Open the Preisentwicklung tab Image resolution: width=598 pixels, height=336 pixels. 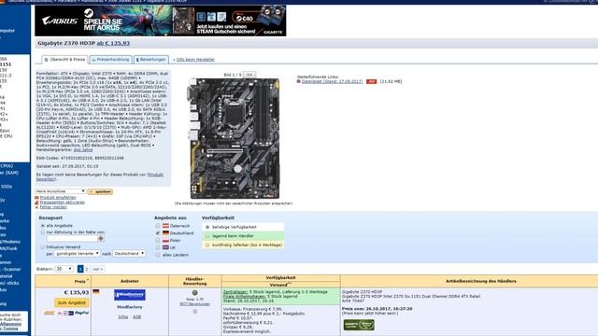coord(110,60)
